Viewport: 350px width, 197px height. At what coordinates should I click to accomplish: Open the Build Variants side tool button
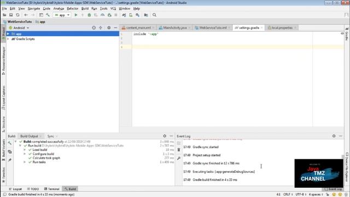click(3, 150)
